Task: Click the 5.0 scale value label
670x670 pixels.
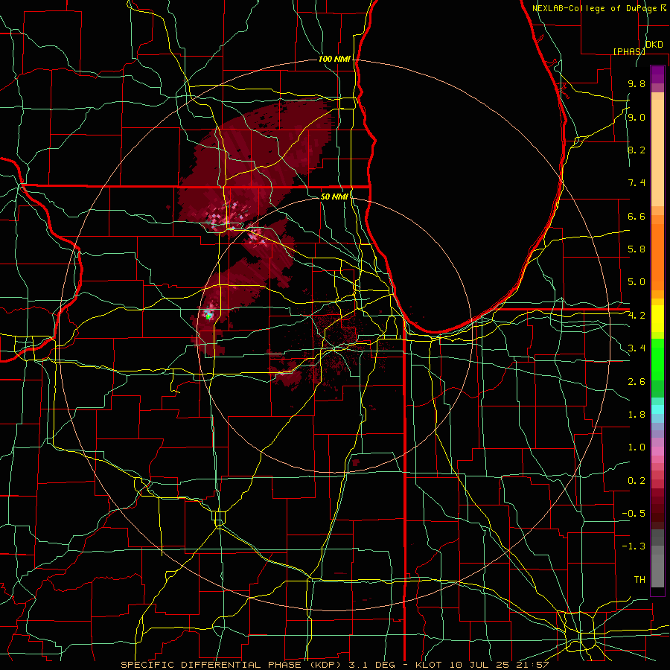Action: click(x=636, y=282)
